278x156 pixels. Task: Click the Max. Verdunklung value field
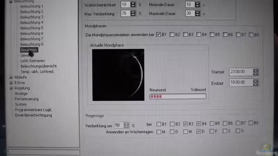click(x=125, y=14)
